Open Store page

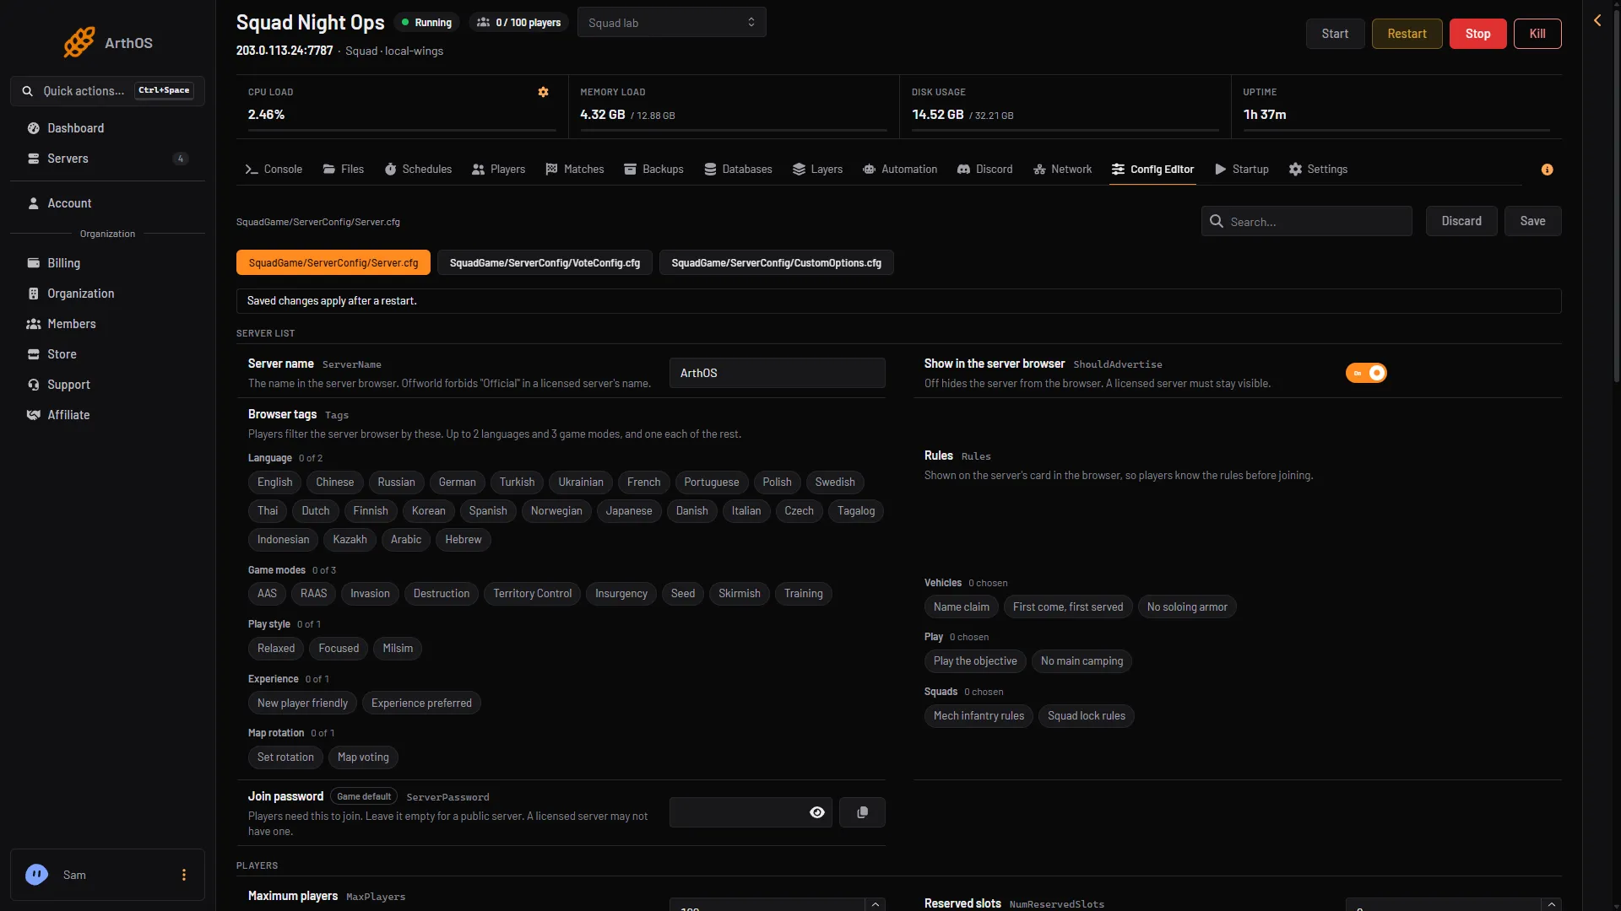[x=107, y=354]
